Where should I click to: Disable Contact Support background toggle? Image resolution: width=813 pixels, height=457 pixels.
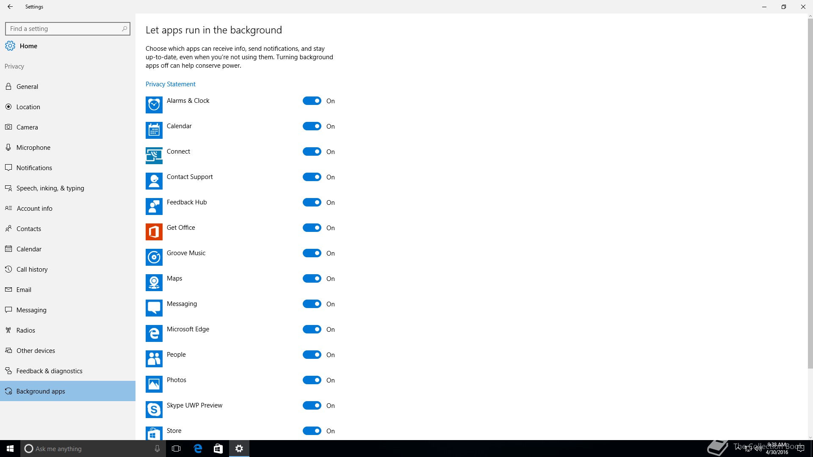(312, 177)
